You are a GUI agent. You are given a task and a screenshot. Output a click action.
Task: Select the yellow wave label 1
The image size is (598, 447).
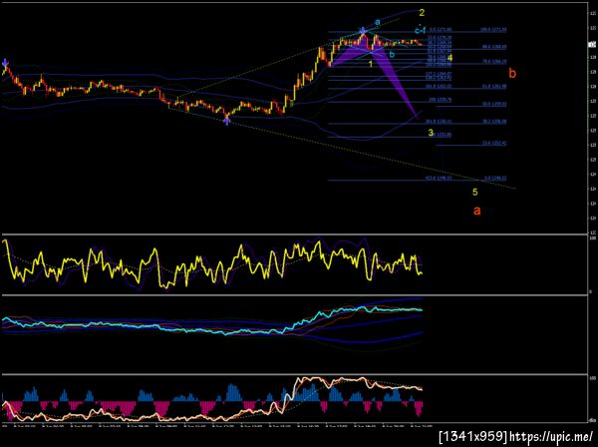pos(371,64)
